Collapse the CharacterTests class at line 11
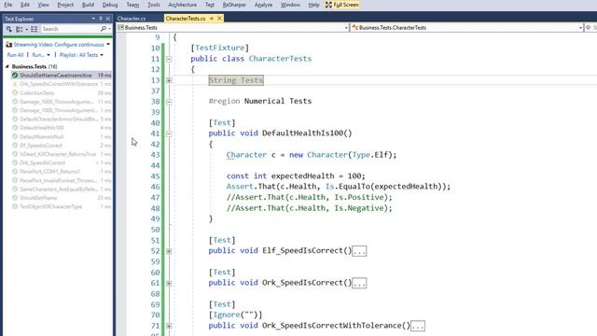The height and width of the screenshot is (336, 597). point(169,59)
